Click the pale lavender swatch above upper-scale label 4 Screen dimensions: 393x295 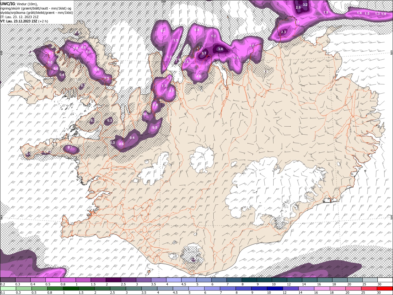(x=173, y=280)
